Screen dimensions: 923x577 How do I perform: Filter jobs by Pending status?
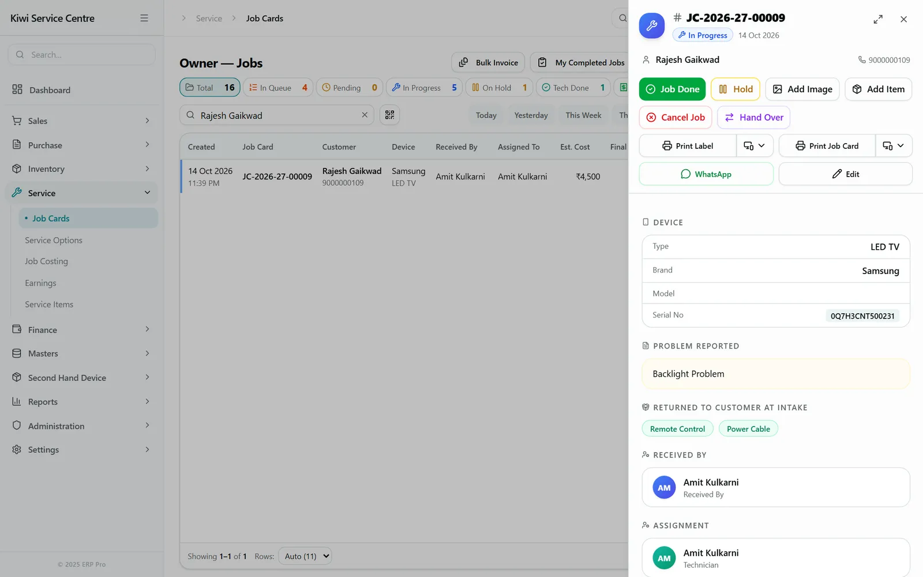coord(349,88)
